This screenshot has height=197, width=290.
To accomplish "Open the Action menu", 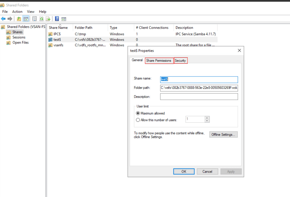I will click(17, 12).
